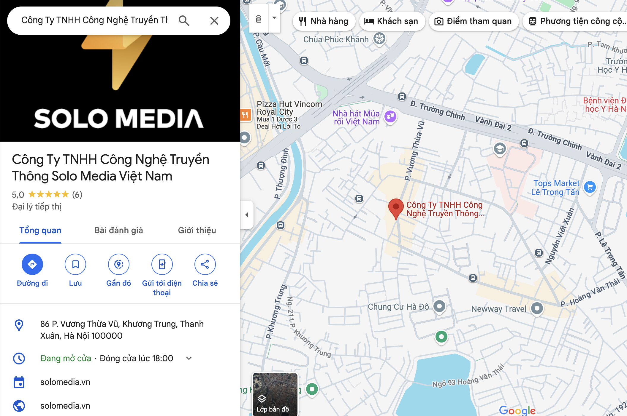Share the place via Chia sẻ icon
Screen dimensions: 627x416
pyautogui.click(x=205, y=264)
